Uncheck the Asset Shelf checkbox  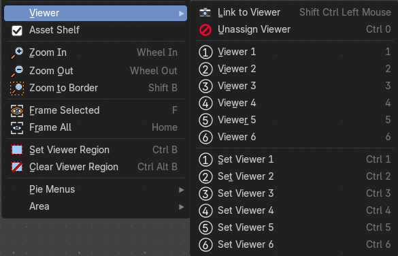point(17,31)
